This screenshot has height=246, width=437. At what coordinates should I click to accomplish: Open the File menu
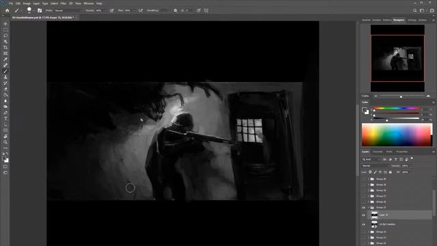[x=11, y=3]
